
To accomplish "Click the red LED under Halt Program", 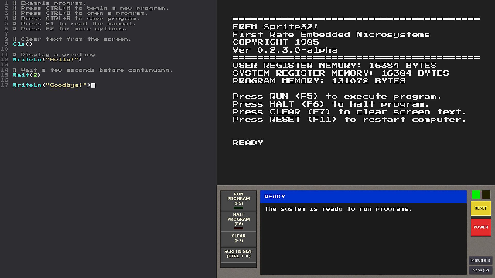I will [238, 228].
